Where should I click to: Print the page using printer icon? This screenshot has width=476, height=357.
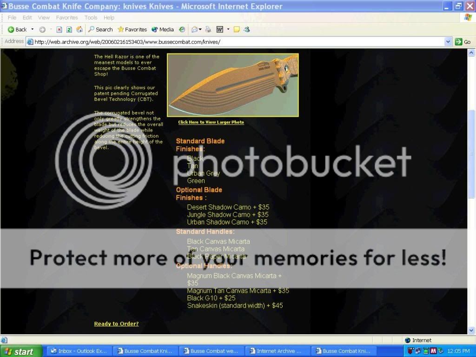click(x=208, y=29)
